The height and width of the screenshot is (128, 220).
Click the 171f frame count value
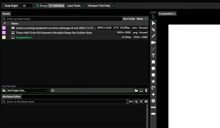116,28
